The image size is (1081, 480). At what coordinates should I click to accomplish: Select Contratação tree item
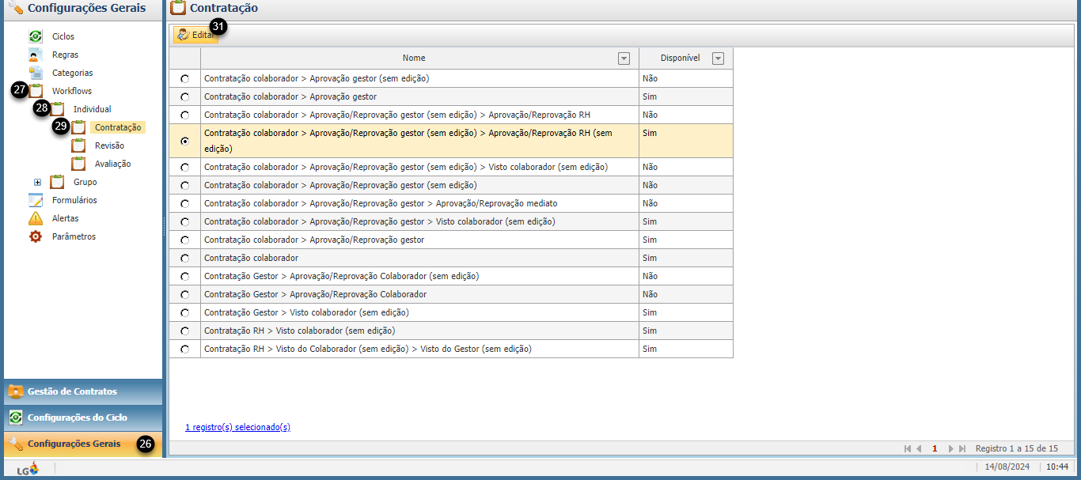(x=118, y=127)
